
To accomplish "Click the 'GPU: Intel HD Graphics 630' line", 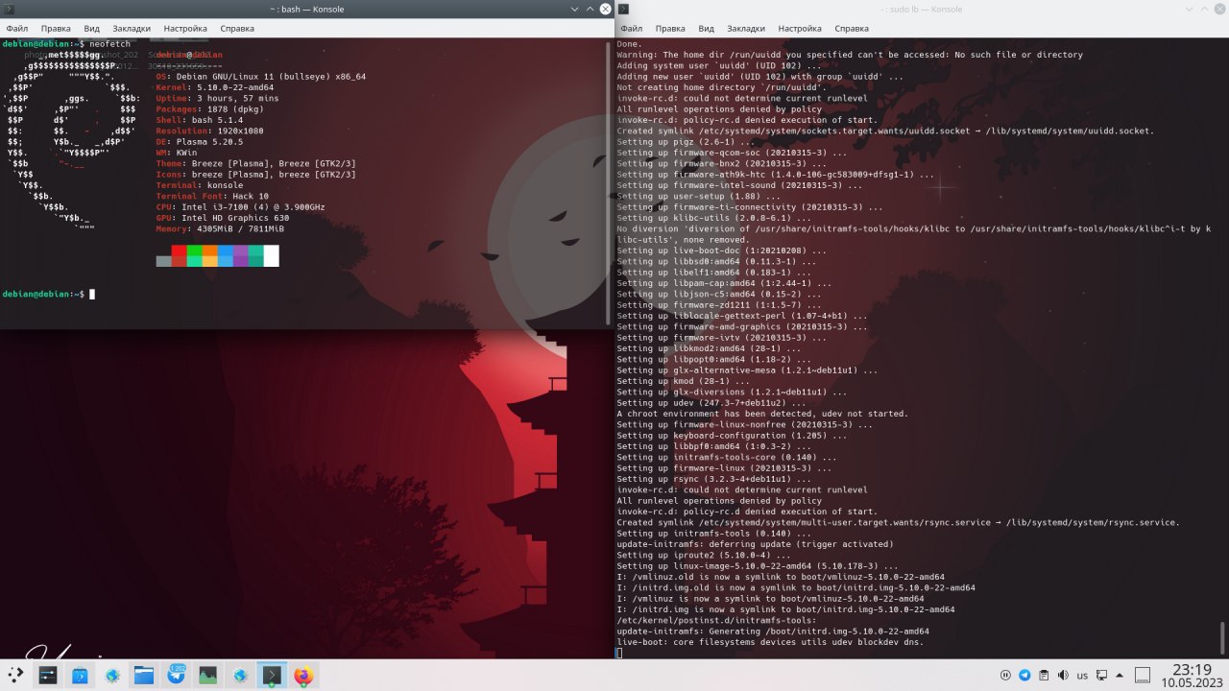I will point(222,217).
